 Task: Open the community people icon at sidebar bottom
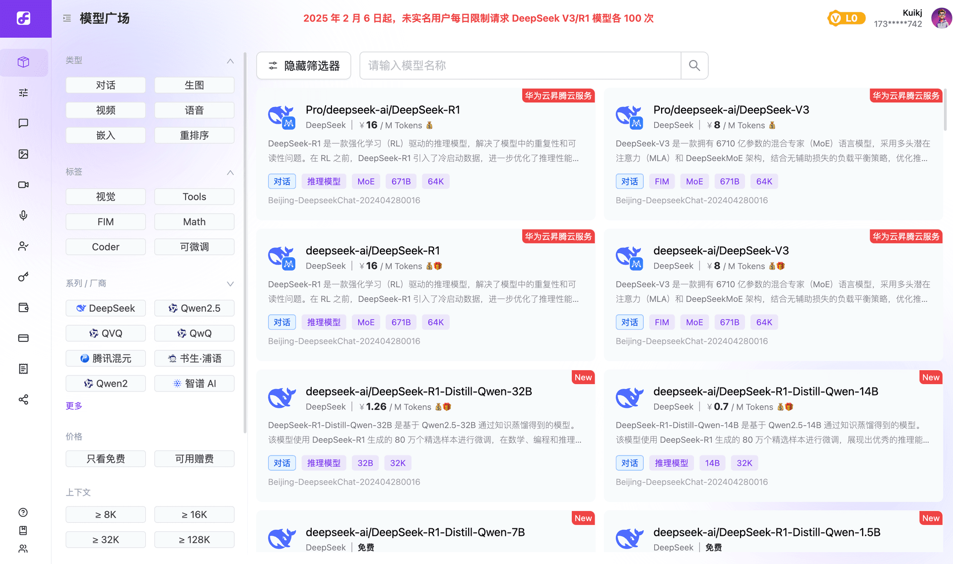click(23, 549)
